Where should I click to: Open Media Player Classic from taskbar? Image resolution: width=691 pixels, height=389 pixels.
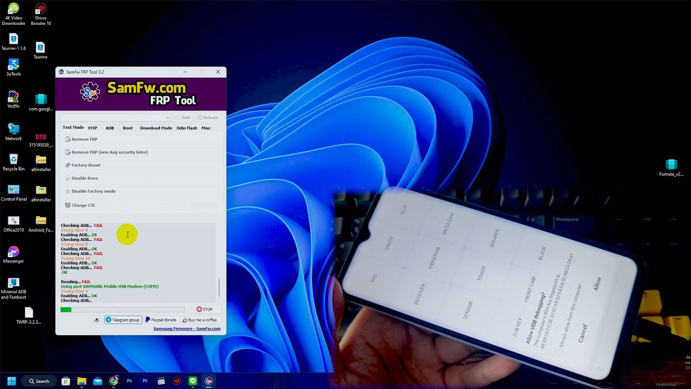pyautogui.click(x=161, y=381)
